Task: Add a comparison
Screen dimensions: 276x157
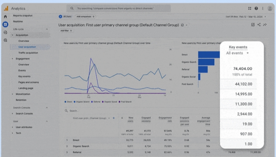Action: (85, 17)
